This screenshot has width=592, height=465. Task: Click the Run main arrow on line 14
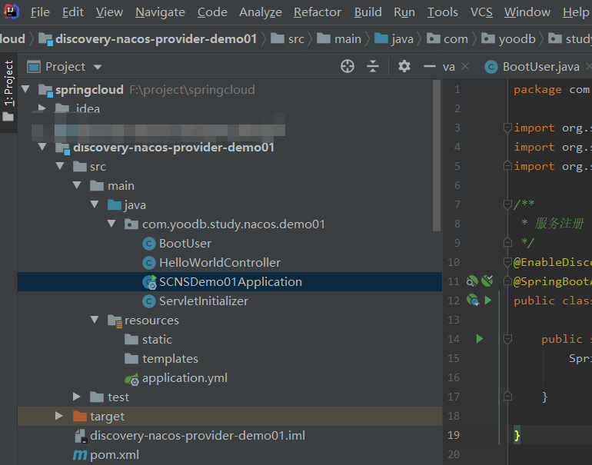(x=480, y=338)
